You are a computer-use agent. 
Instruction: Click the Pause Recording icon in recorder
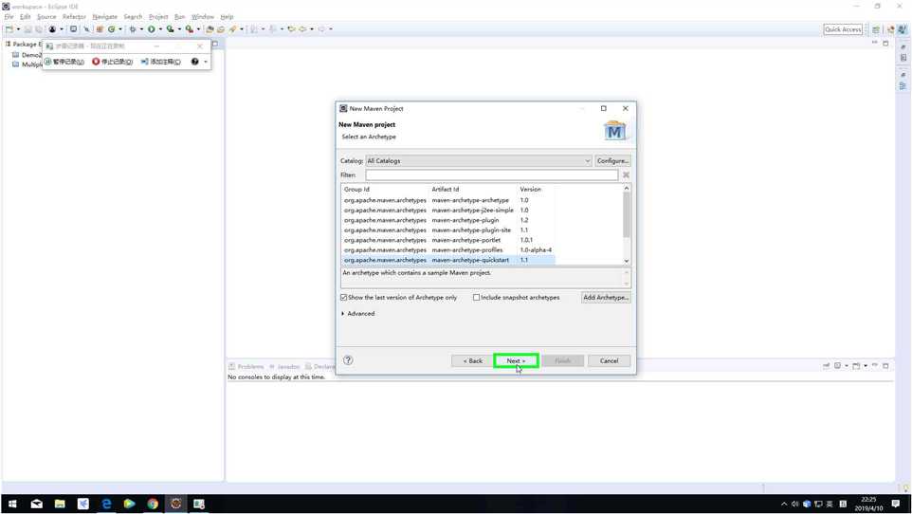pos(48,62)
